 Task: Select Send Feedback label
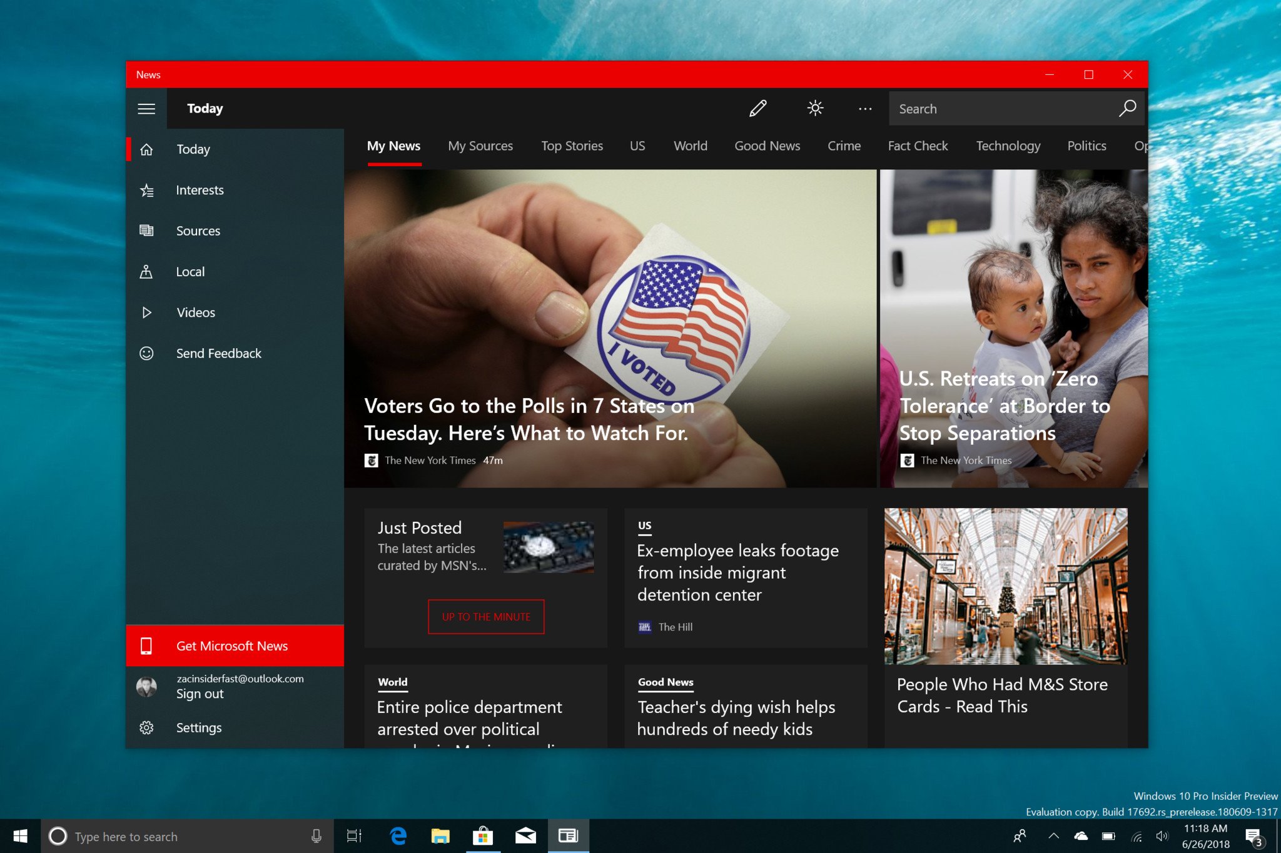click(x=219, y=353)
